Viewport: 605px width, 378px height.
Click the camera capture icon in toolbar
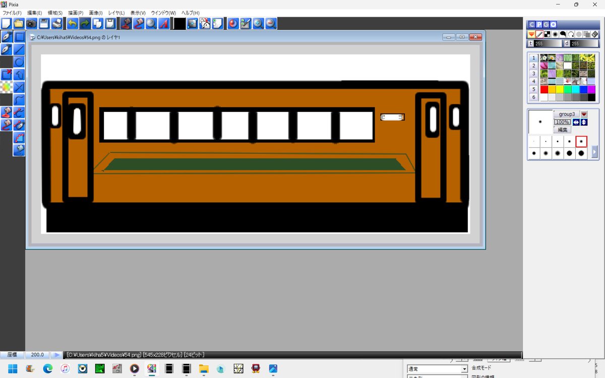coord(31,23)
